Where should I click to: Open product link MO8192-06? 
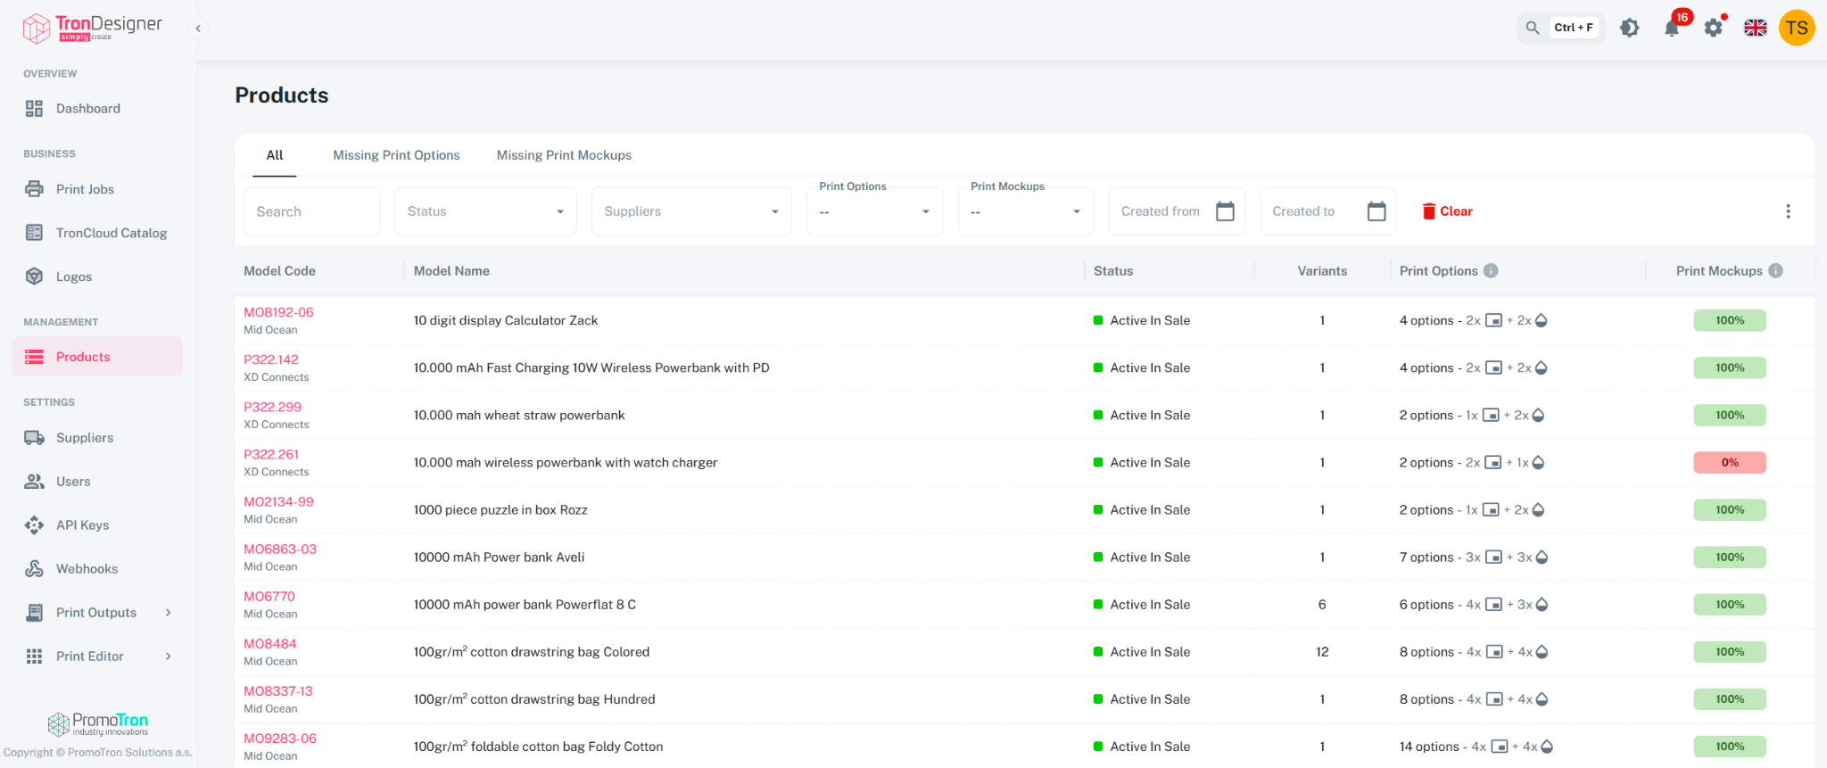click(278, 312)
